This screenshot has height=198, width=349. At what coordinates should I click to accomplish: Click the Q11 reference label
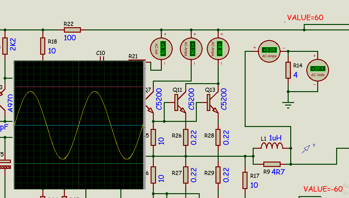178,90
